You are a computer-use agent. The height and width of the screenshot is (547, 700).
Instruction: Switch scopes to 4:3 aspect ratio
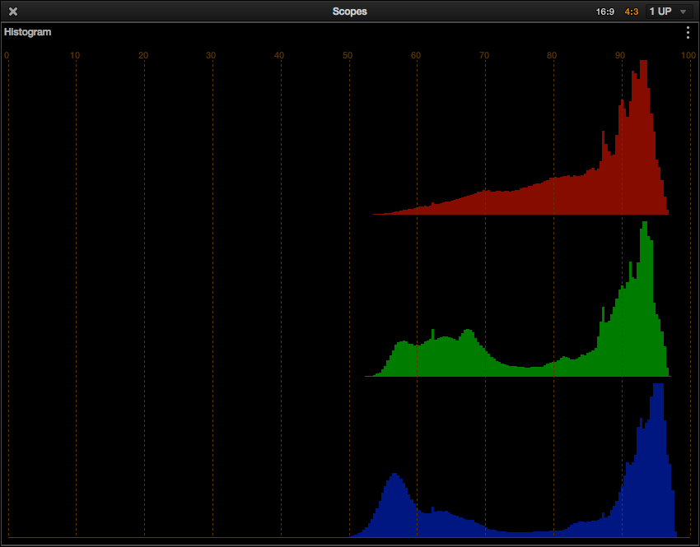(x=632, y=12)
